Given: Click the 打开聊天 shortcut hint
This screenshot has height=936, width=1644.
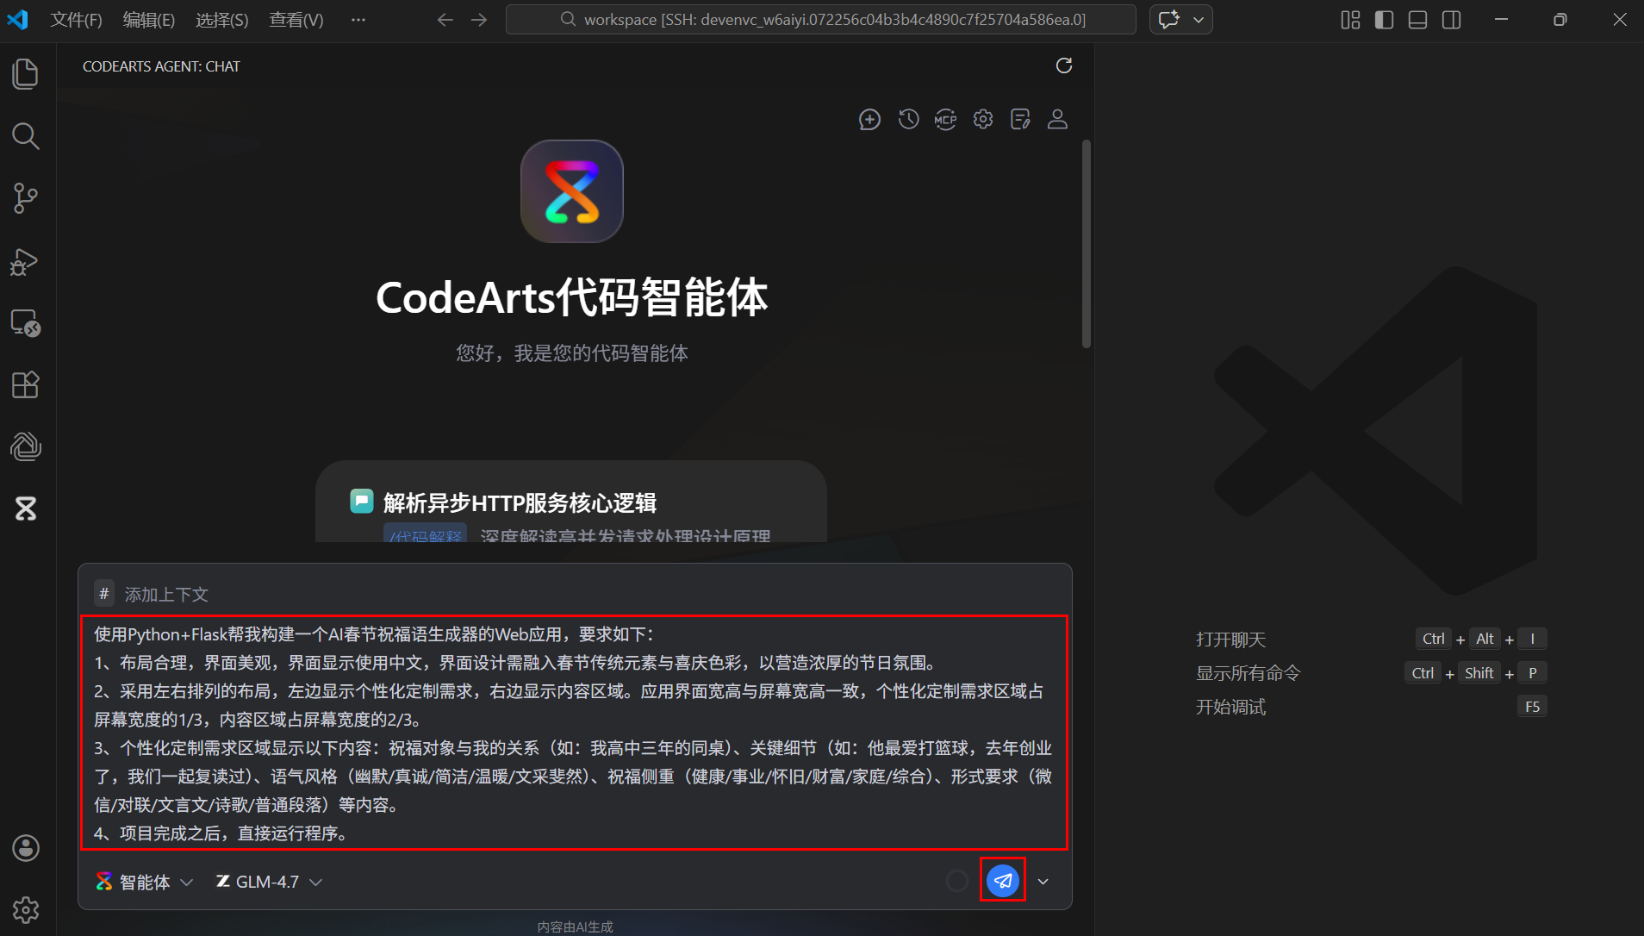Looking at the screenshot, I should (1230, 640).
